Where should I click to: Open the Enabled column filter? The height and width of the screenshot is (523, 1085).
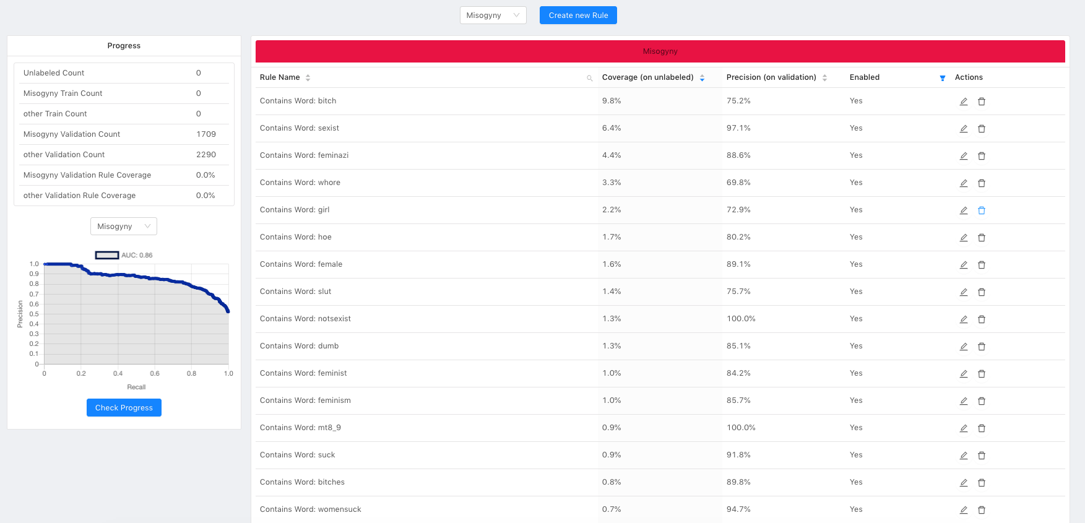point(943,78)
